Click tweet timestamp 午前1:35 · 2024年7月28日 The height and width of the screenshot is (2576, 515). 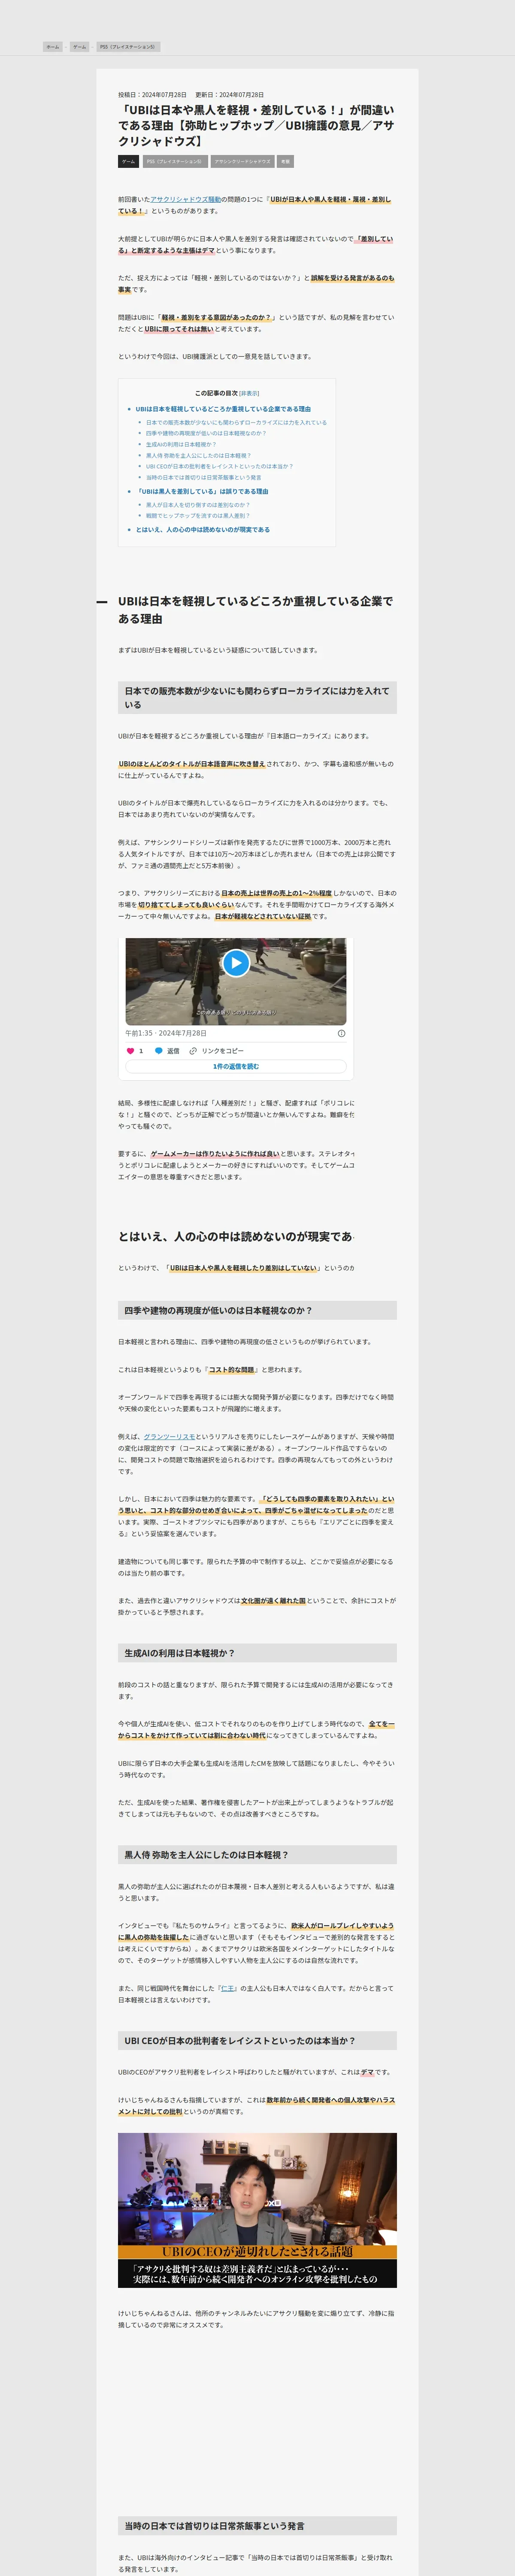tap(166, 1033)
